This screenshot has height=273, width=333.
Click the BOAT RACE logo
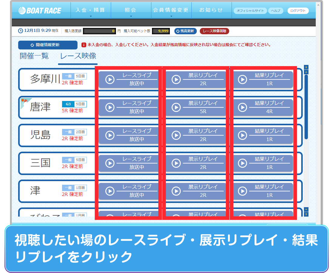[40, 11]
